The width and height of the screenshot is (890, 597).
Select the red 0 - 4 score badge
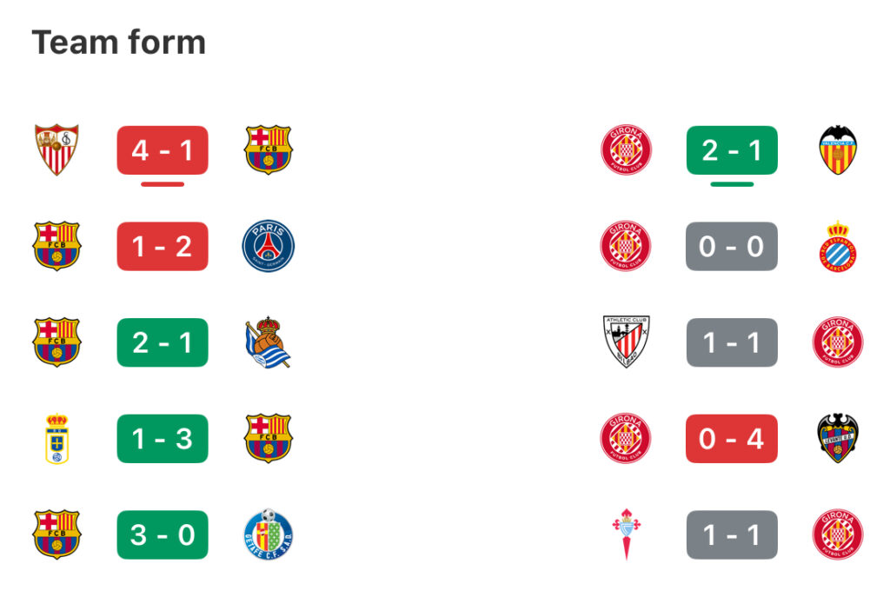click(x=732, y=439)
